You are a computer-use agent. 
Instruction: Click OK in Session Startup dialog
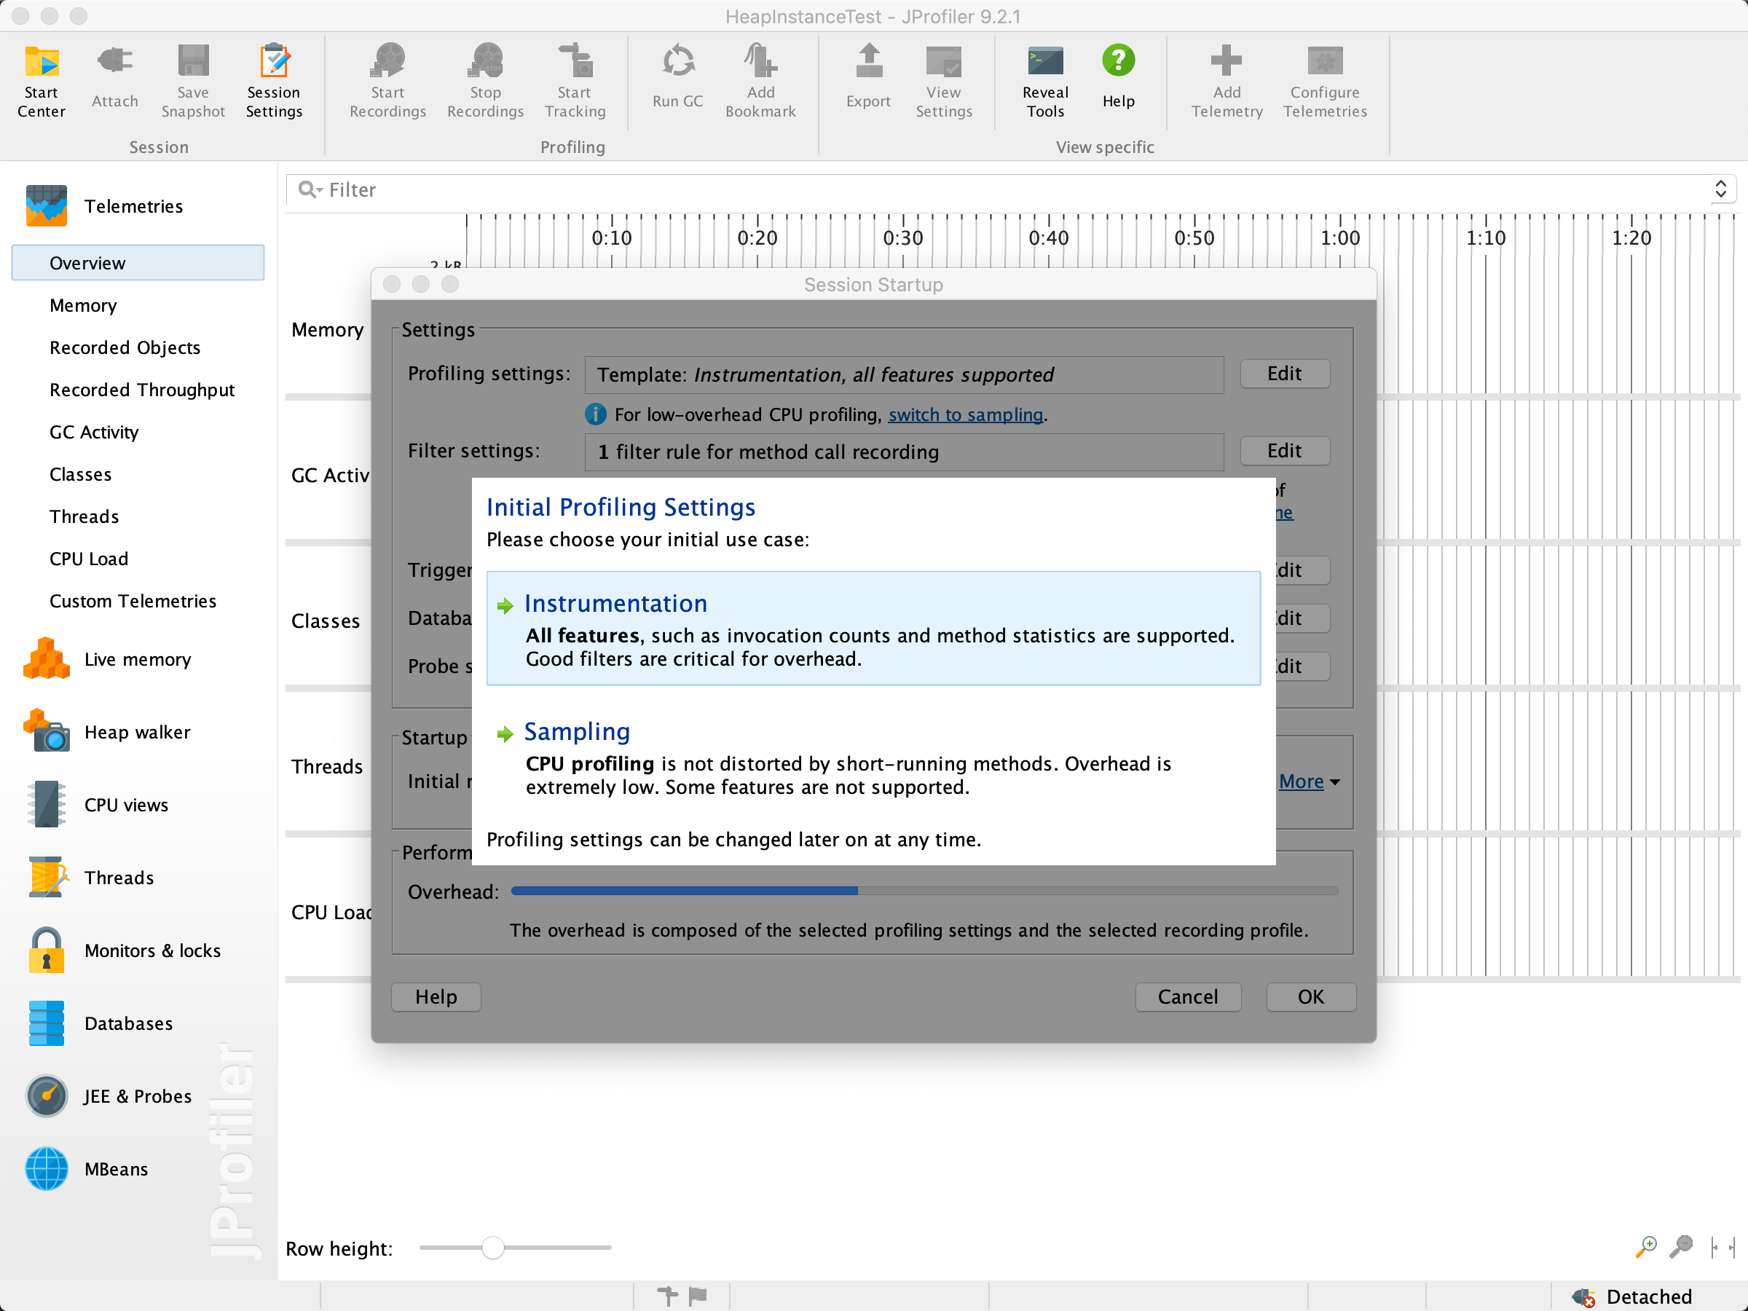pos(1311,996)
